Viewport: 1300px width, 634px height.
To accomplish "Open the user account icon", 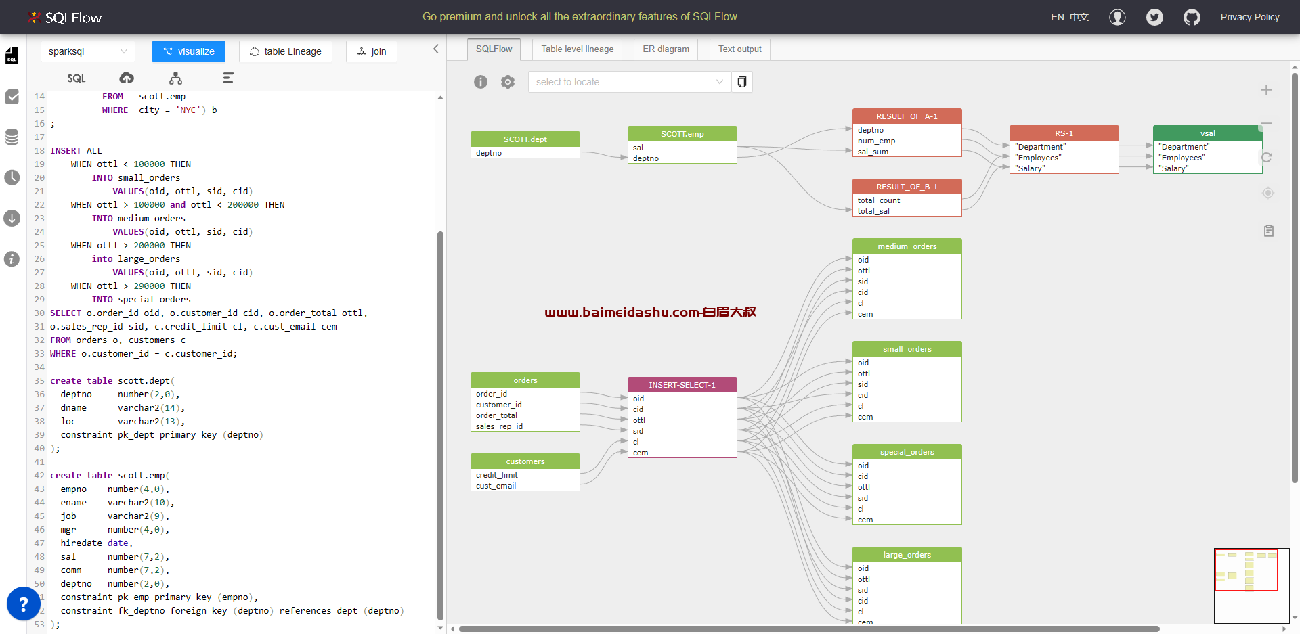I will pyautogui.click(x=1117, y=17).
